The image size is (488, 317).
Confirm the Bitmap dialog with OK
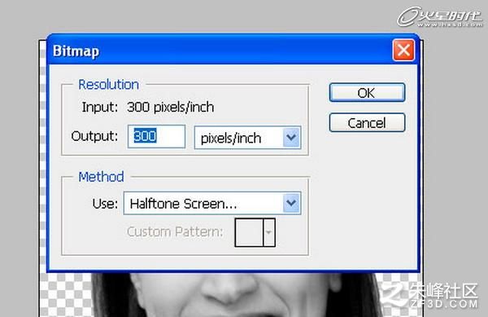[367, 93]
